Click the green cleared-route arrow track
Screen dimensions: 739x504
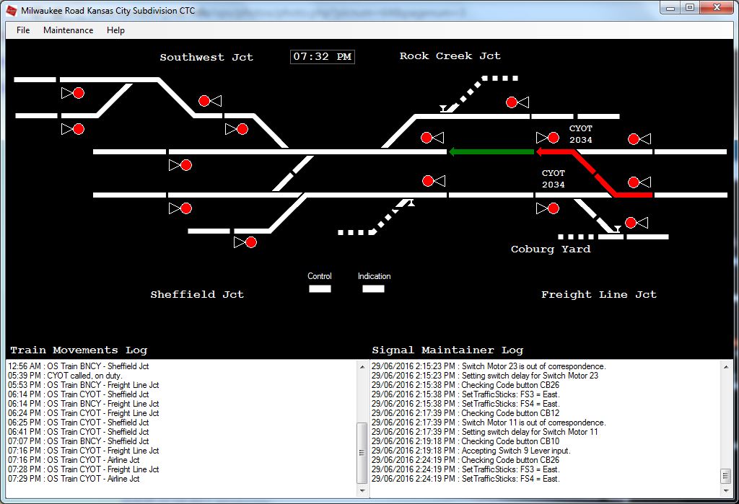tap(491, 151)
